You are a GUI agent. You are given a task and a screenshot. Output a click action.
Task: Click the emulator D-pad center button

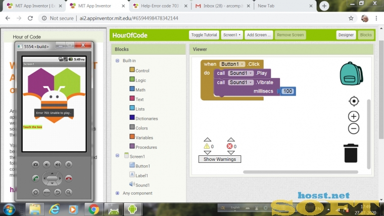[x=52, y=179]
